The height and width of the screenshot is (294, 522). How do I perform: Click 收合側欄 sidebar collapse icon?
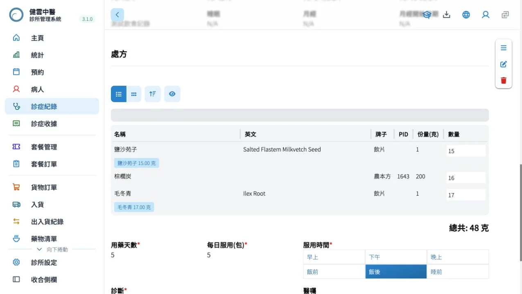point(16,280)
